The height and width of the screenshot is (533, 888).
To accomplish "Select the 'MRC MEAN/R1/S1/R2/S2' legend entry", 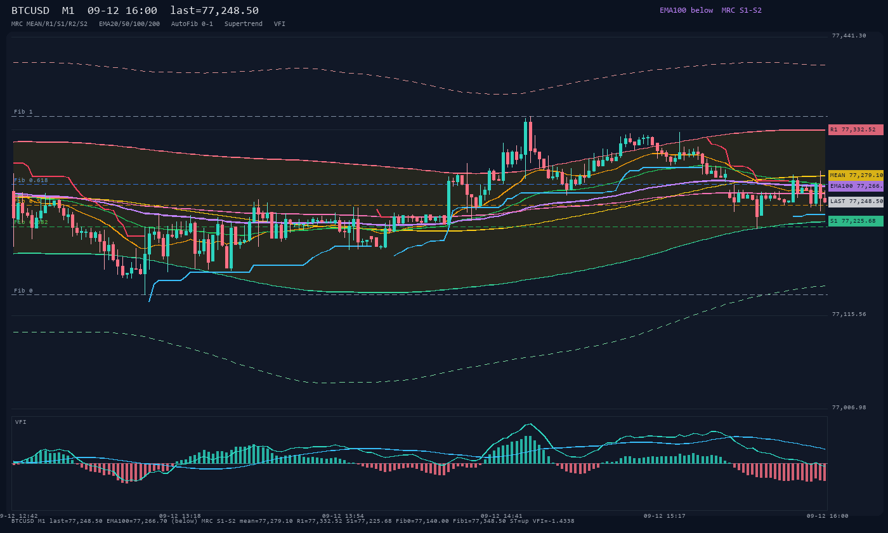I will point(49,23).
